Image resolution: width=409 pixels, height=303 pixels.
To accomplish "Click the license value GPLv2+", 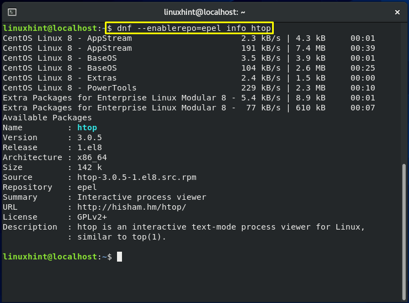I will (x=92, y=217).
